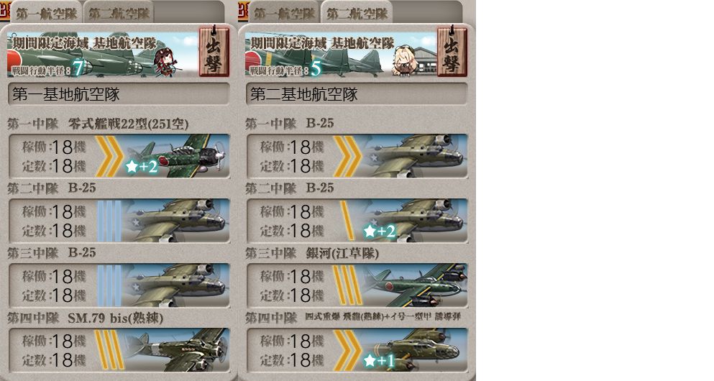Switch to 第二航空隊 tab in the left panel
Screen dimensions: 714x381
(x=119, y=13)
